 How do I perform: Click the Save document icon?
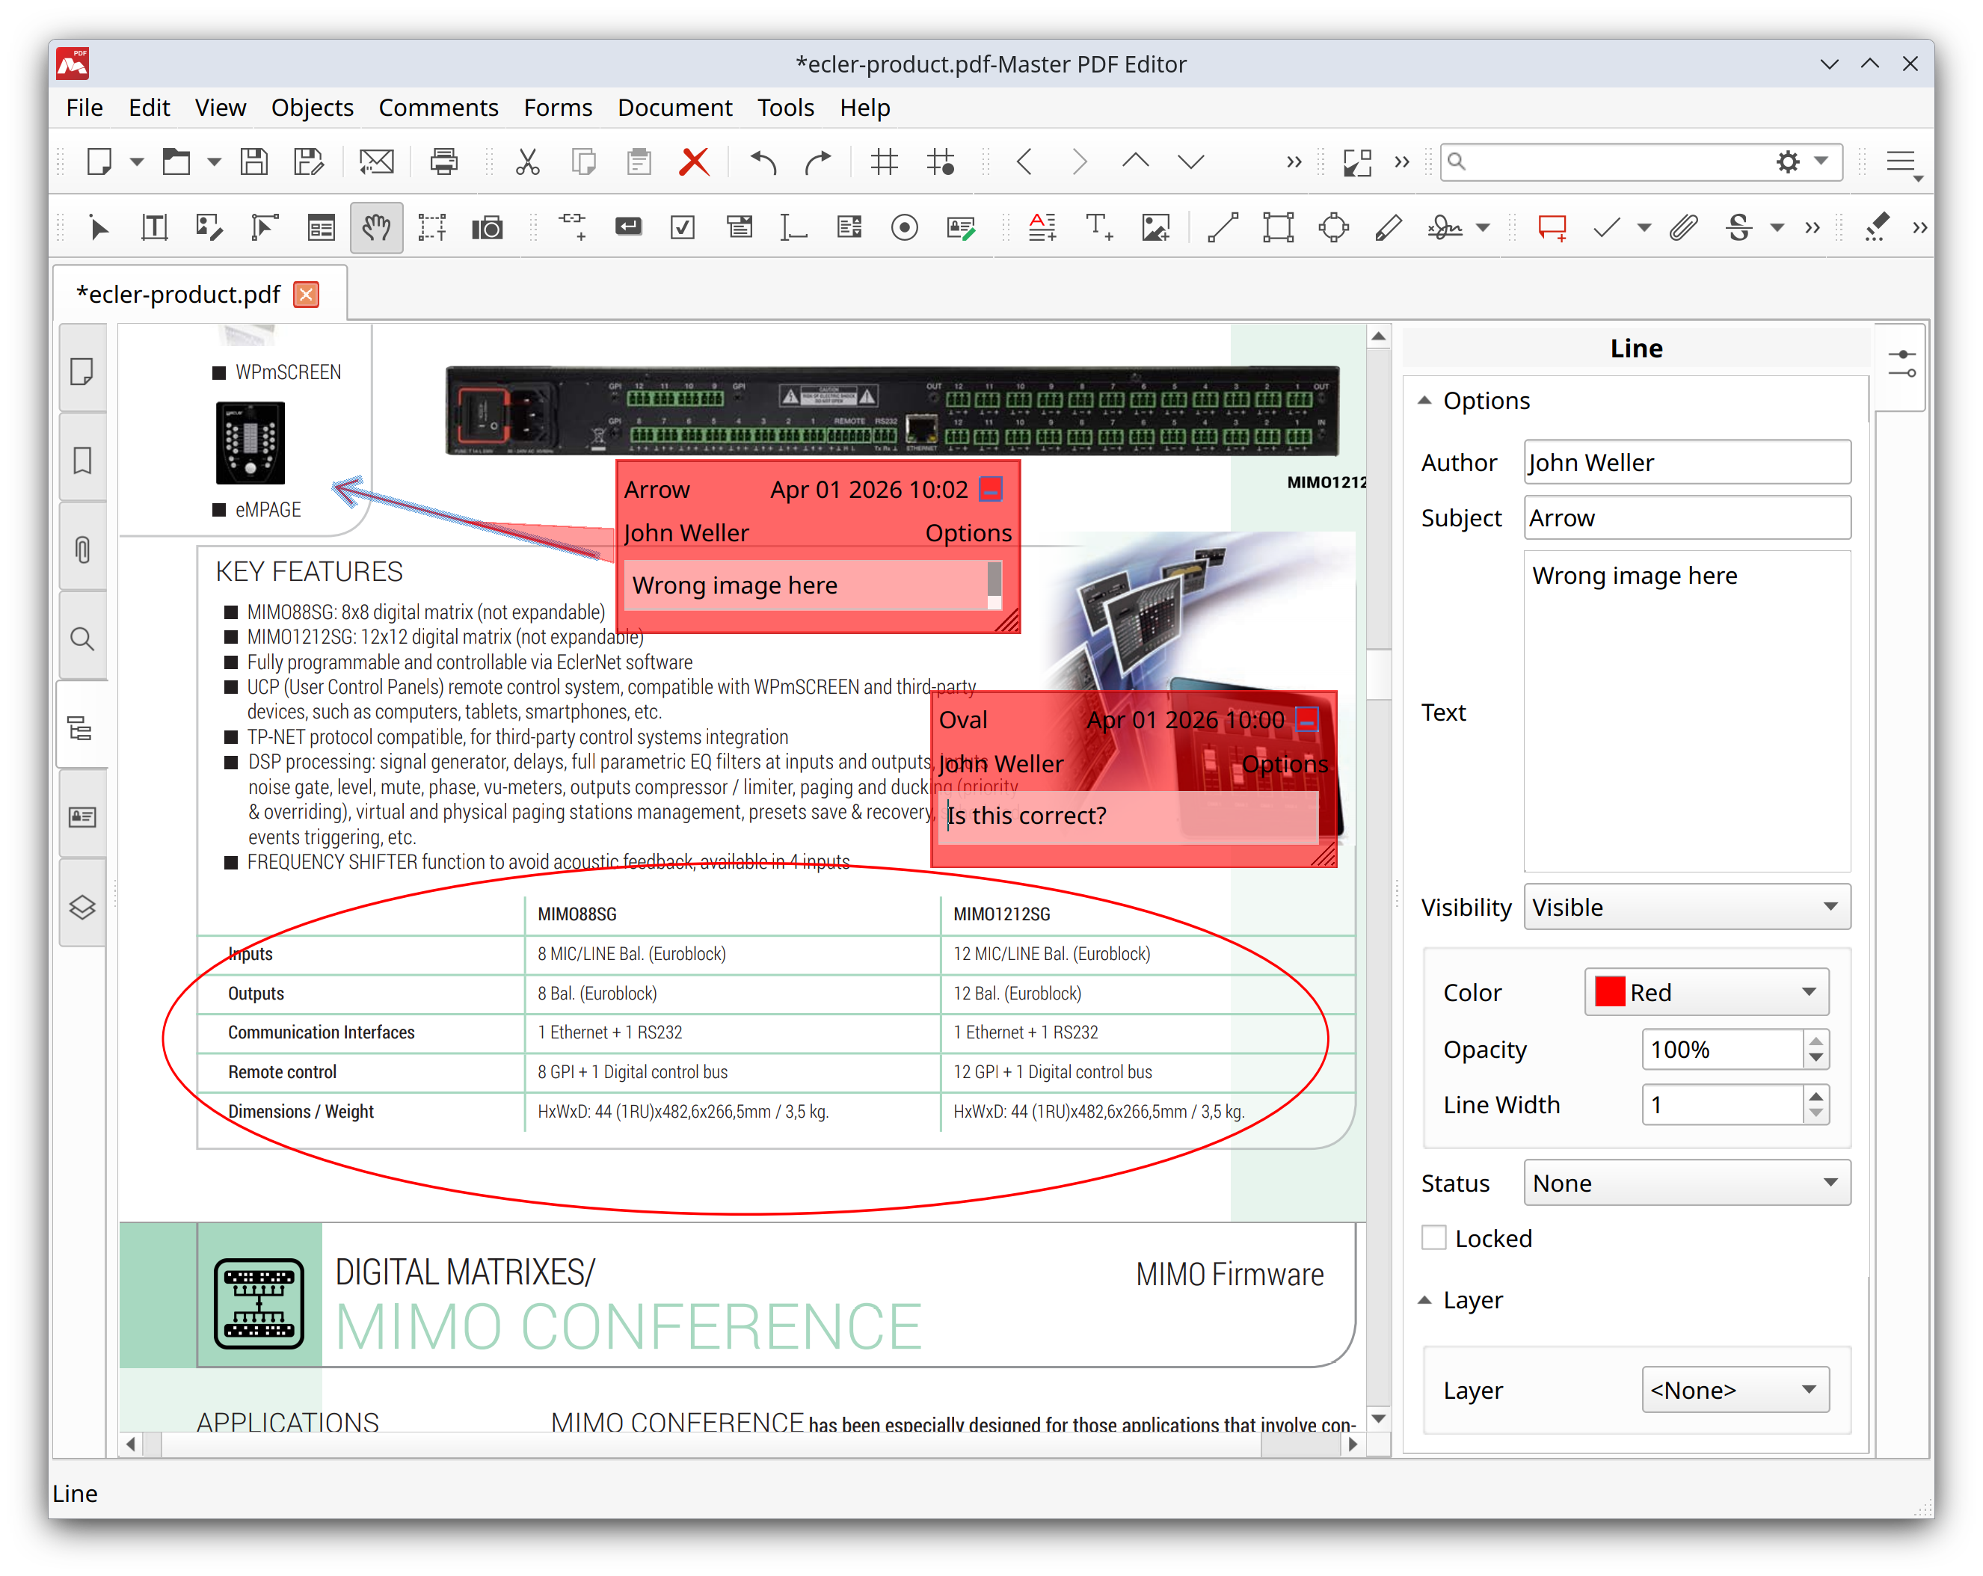253,161
